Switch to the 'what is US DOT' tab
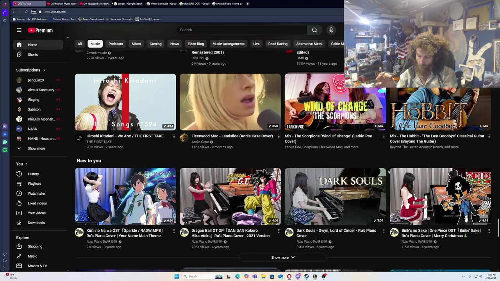The width and height of the screenshot is (500, 281). (195, 4)
